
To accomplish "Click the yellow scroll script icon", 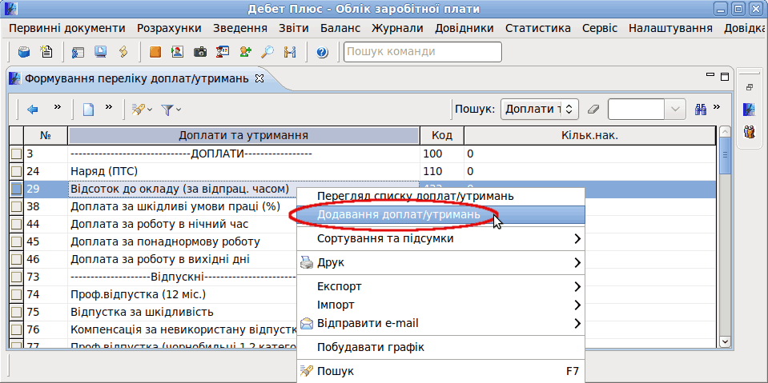I will click(123, 52).
